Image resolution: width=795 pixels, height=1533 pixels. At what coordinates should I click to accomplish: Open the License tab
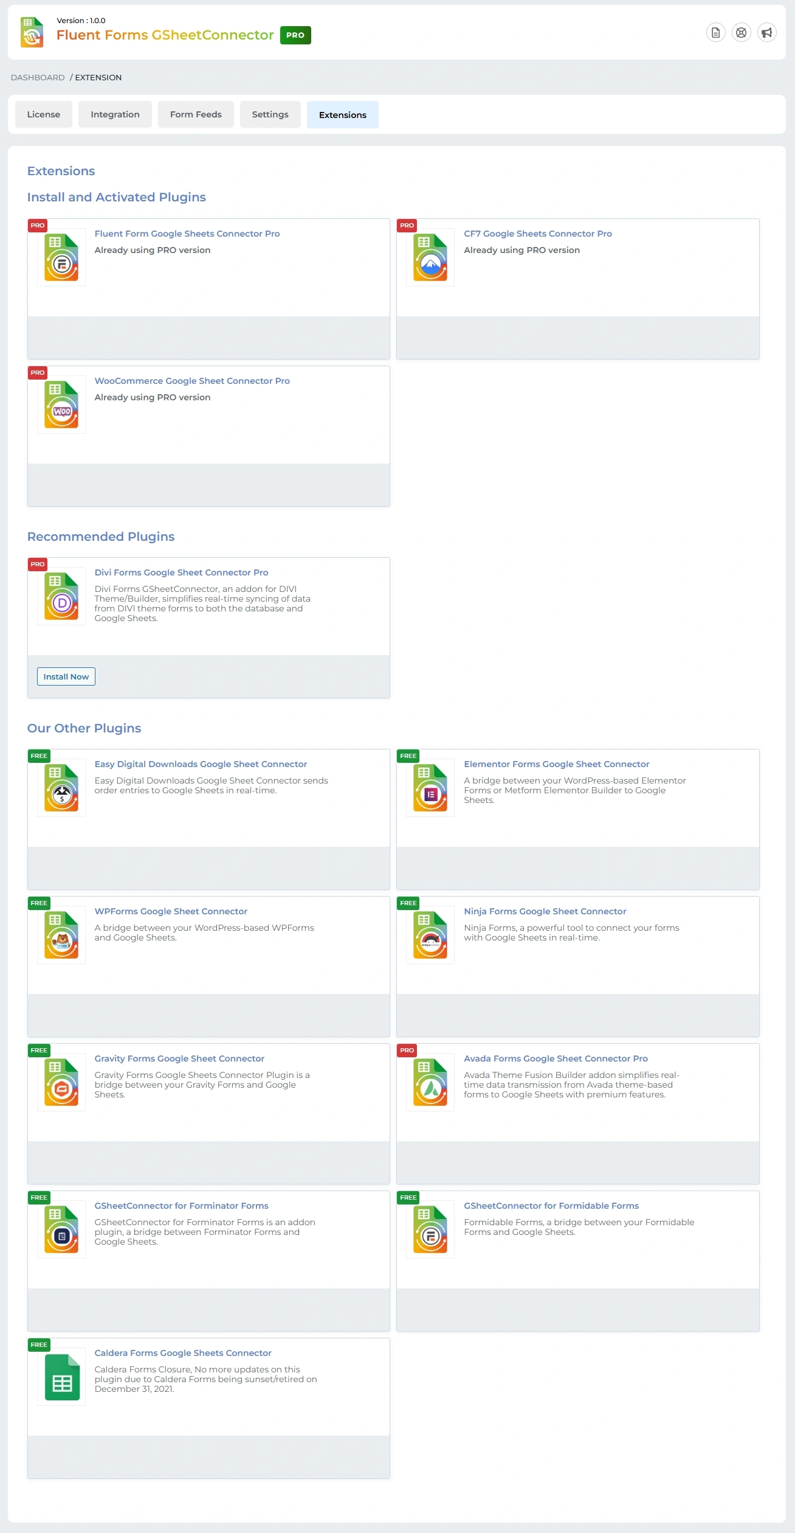pyautogui.click(x=44, y=114)
